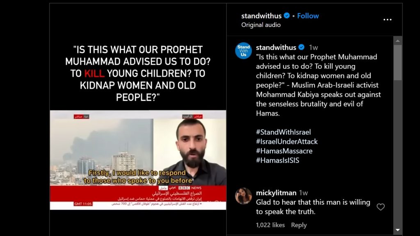Click mickylitman's profile picture

pos(243,196)
